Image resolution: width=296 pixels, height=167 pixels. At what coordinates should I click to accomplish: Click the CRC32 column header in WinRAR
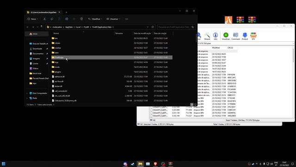[230, 48]
